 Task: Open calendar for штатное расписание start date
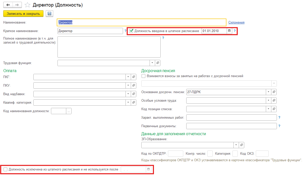point(229,31)
